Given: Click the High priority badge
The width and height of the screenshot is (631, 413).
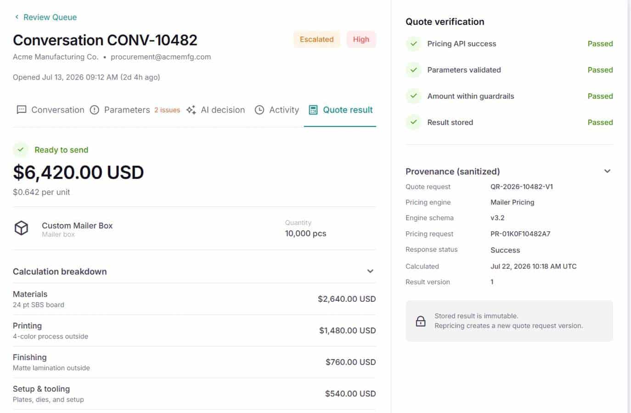Looking at the screenshot, I should pos(361,40).
